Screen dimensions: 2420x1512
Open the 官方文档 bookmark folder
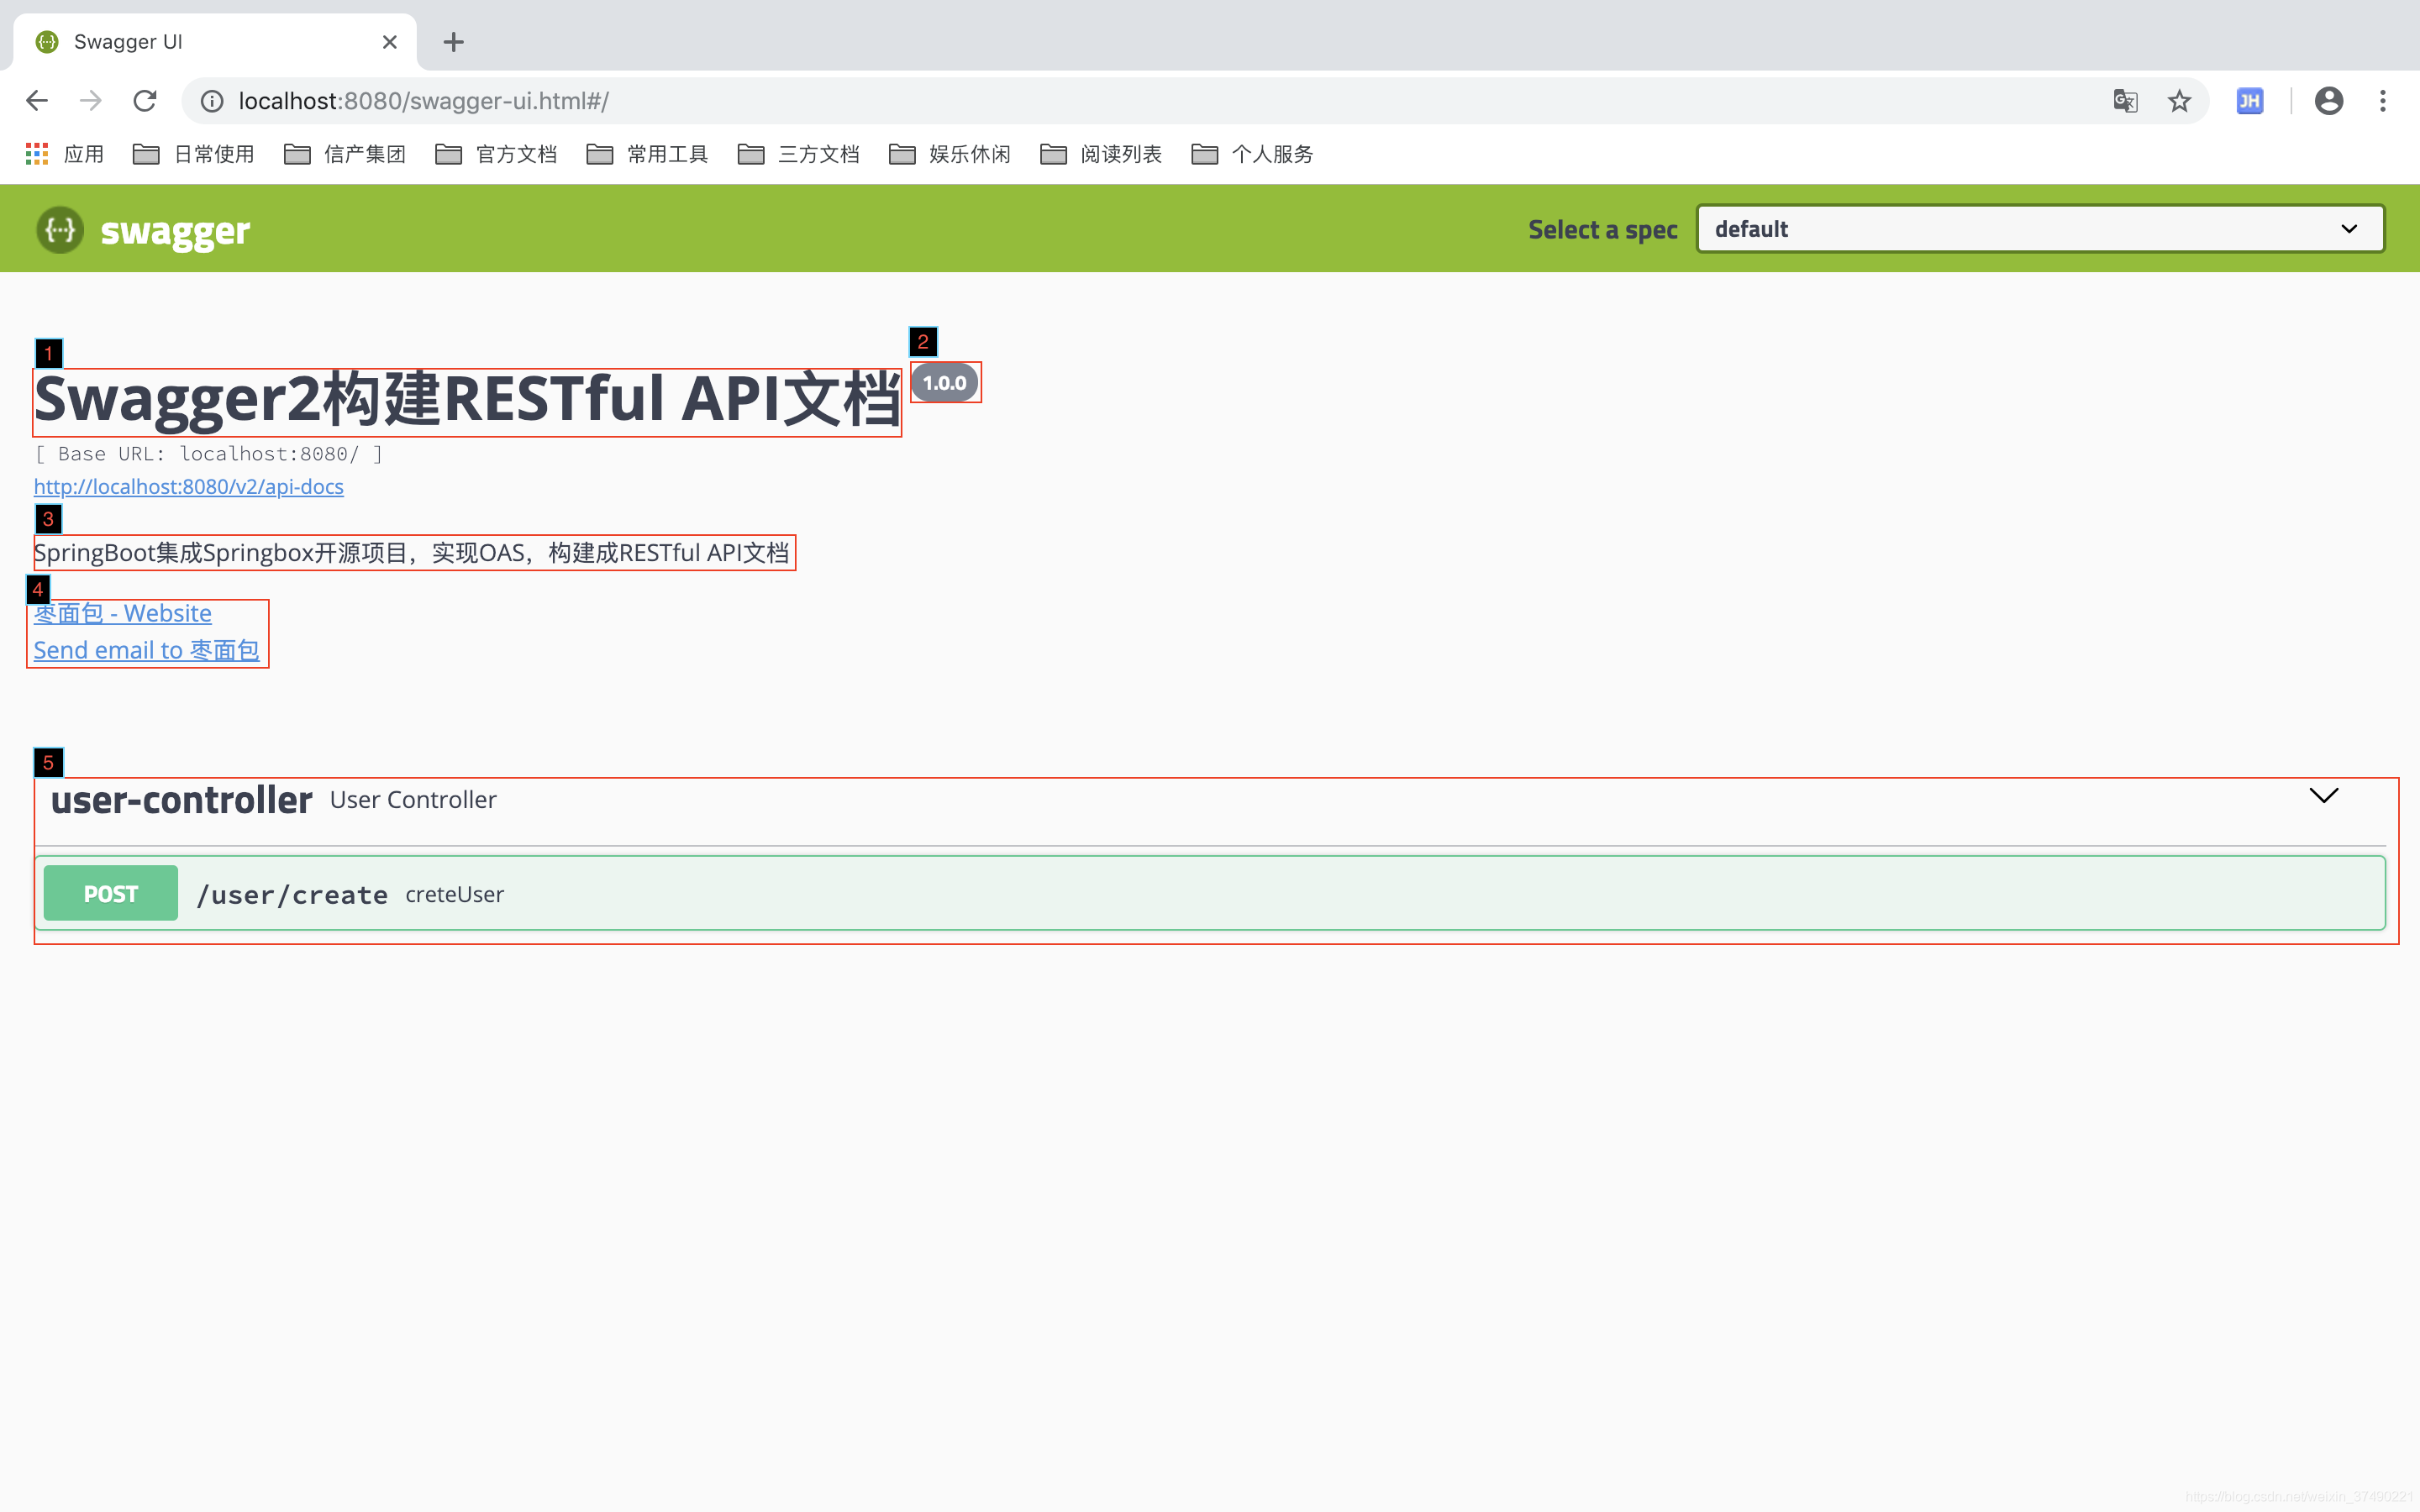[x=496, y=154]
